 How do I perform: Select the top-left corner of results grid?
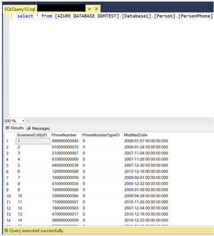pos(10,135)
